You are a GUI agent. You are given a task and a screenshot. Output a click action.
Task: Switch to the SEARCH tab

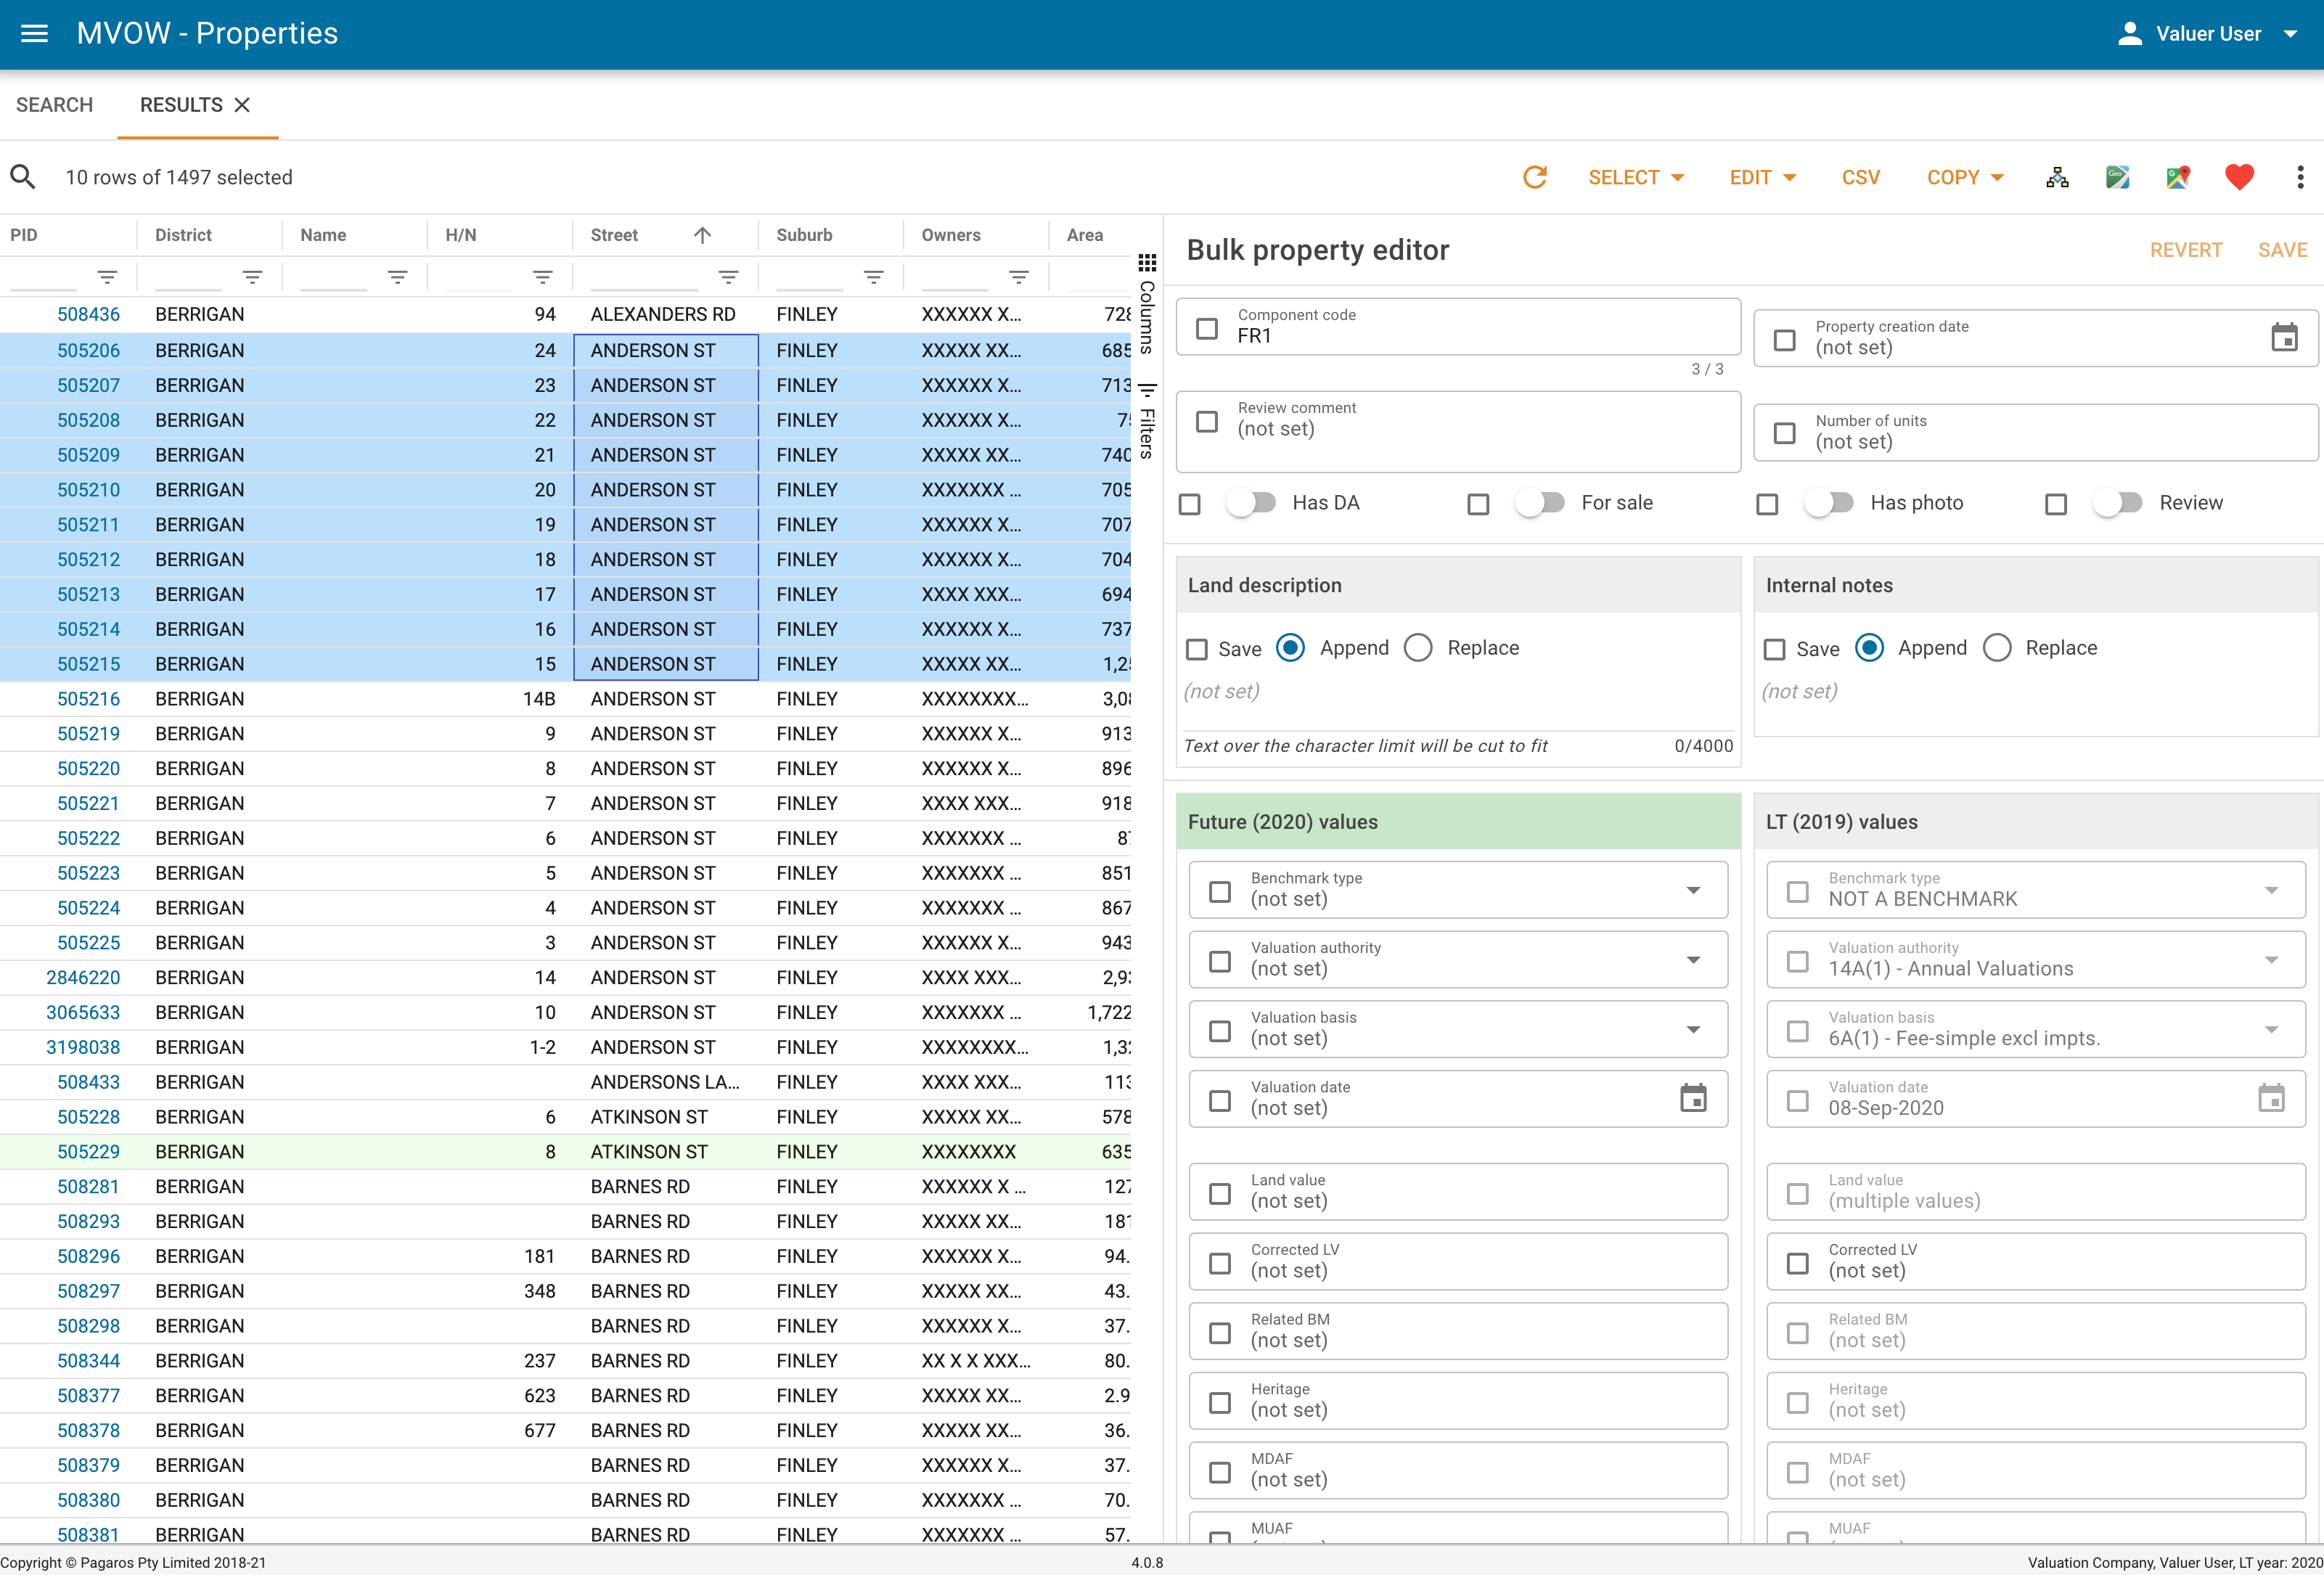(x=55, y=105)
